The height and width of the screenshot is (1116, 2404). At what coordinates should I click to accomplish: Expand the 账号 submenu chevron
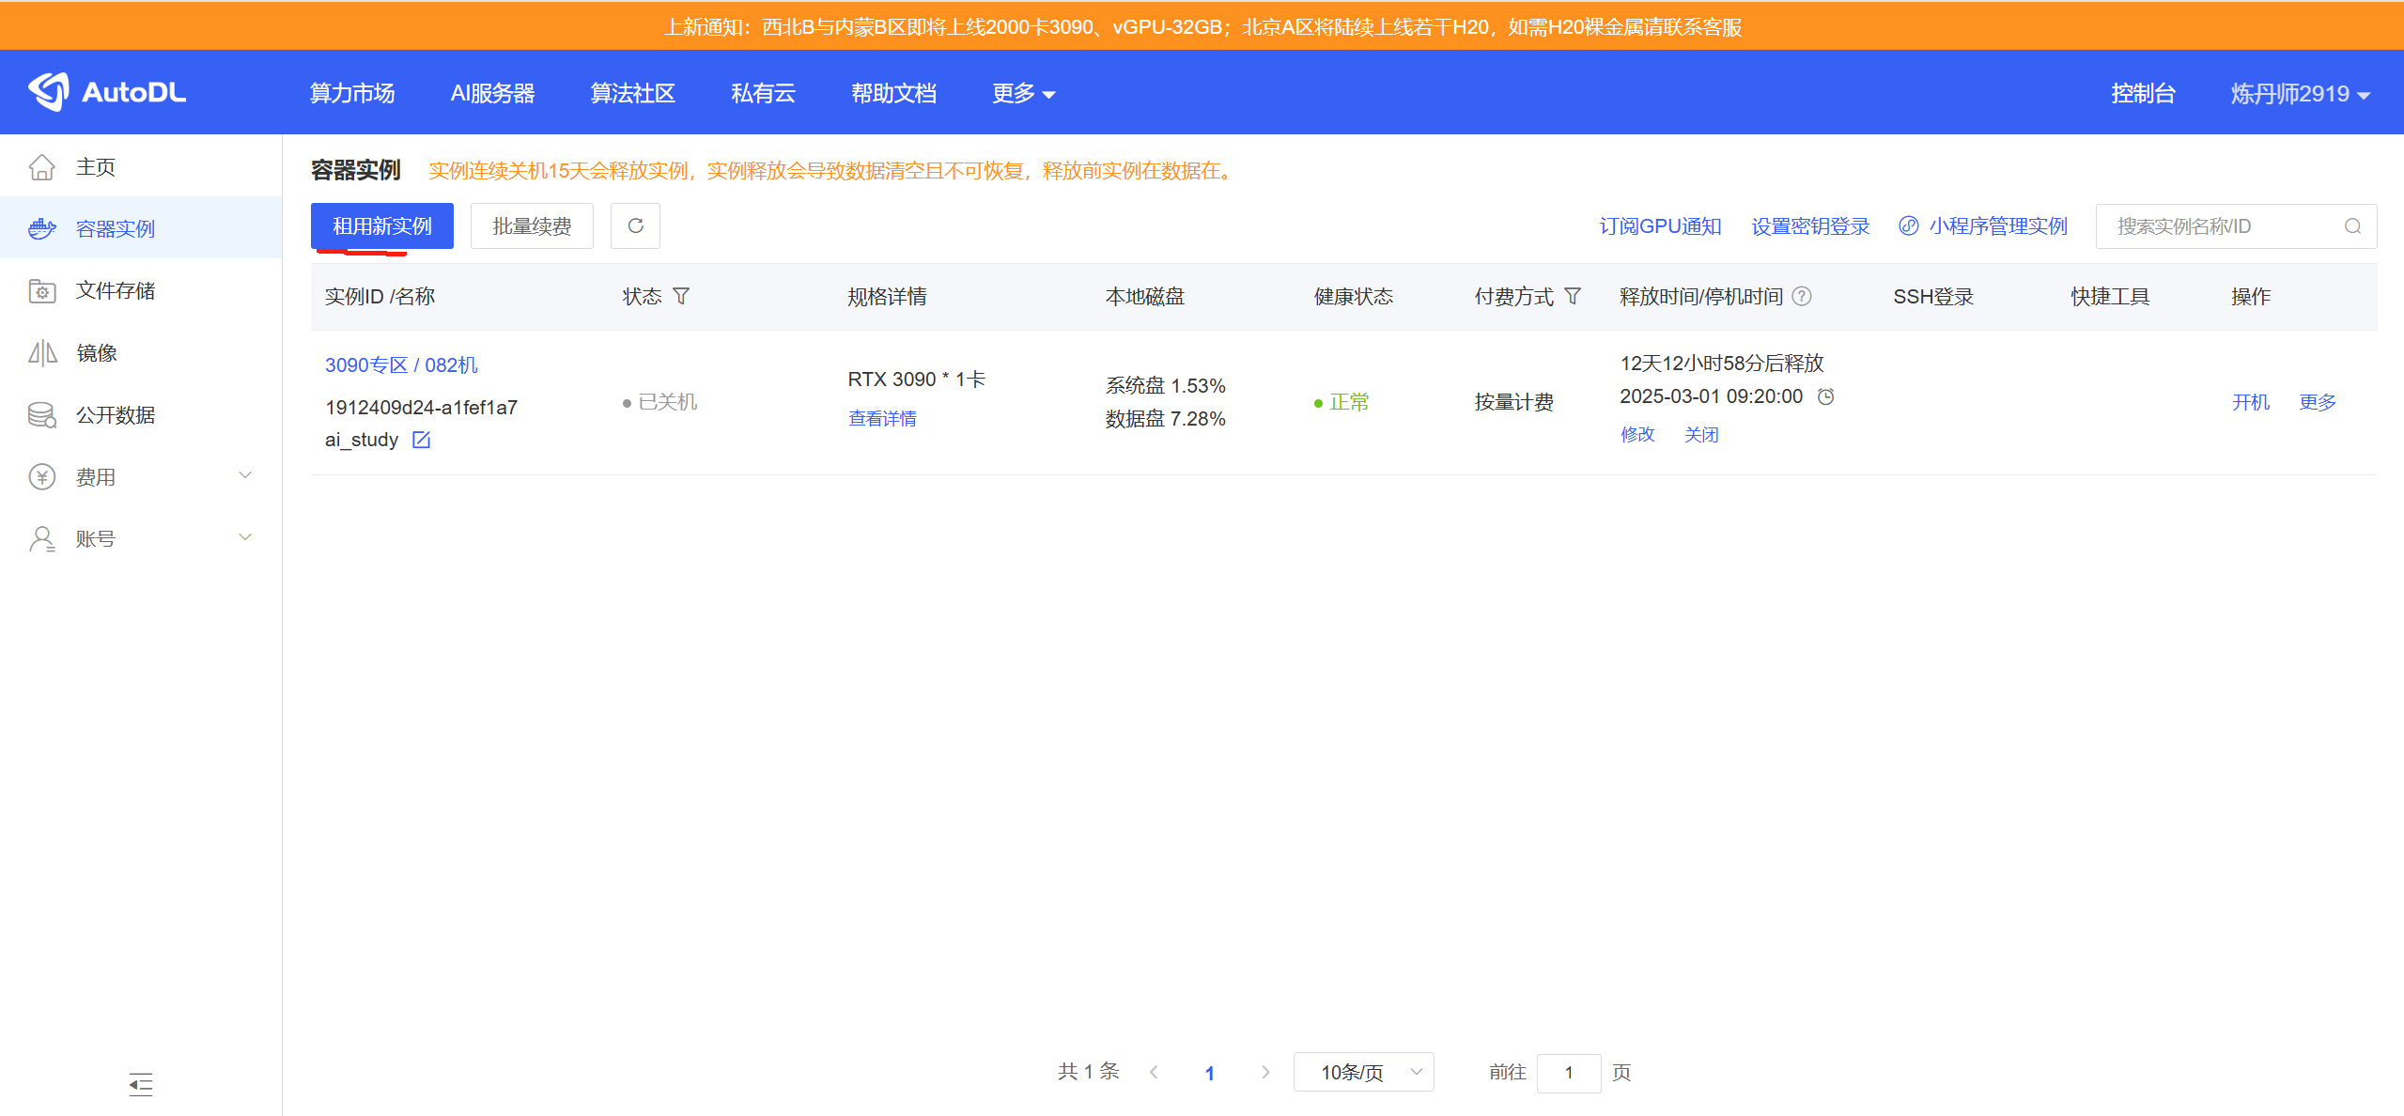tap(245, 537)
